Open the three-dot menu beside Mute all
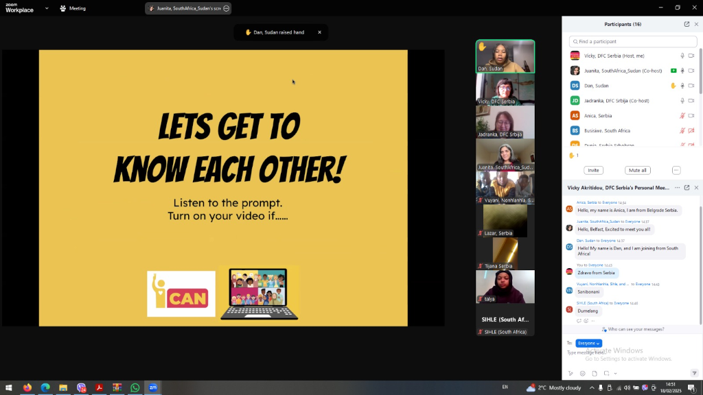Viewport: 703px width, 395px height. (676, 170)
